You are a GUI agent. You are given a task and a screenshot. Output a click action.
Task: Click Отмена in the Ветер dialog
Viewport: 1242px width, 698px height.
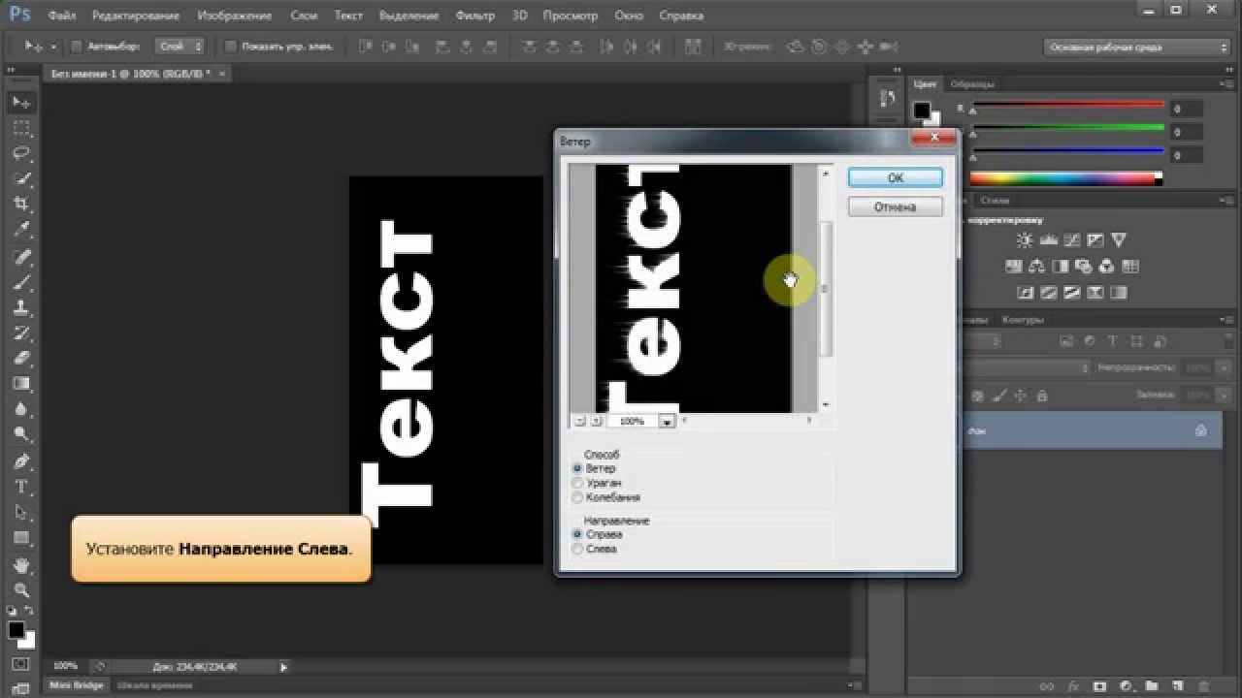pyautogui.click(x=896, y=206)
